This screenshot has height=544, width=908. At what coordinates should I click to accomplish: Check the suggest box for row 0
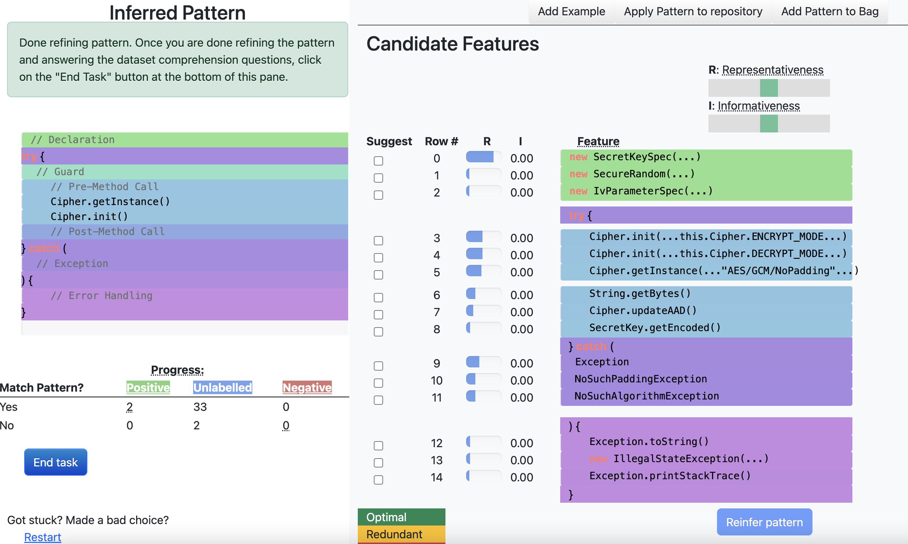coord(378,161)
